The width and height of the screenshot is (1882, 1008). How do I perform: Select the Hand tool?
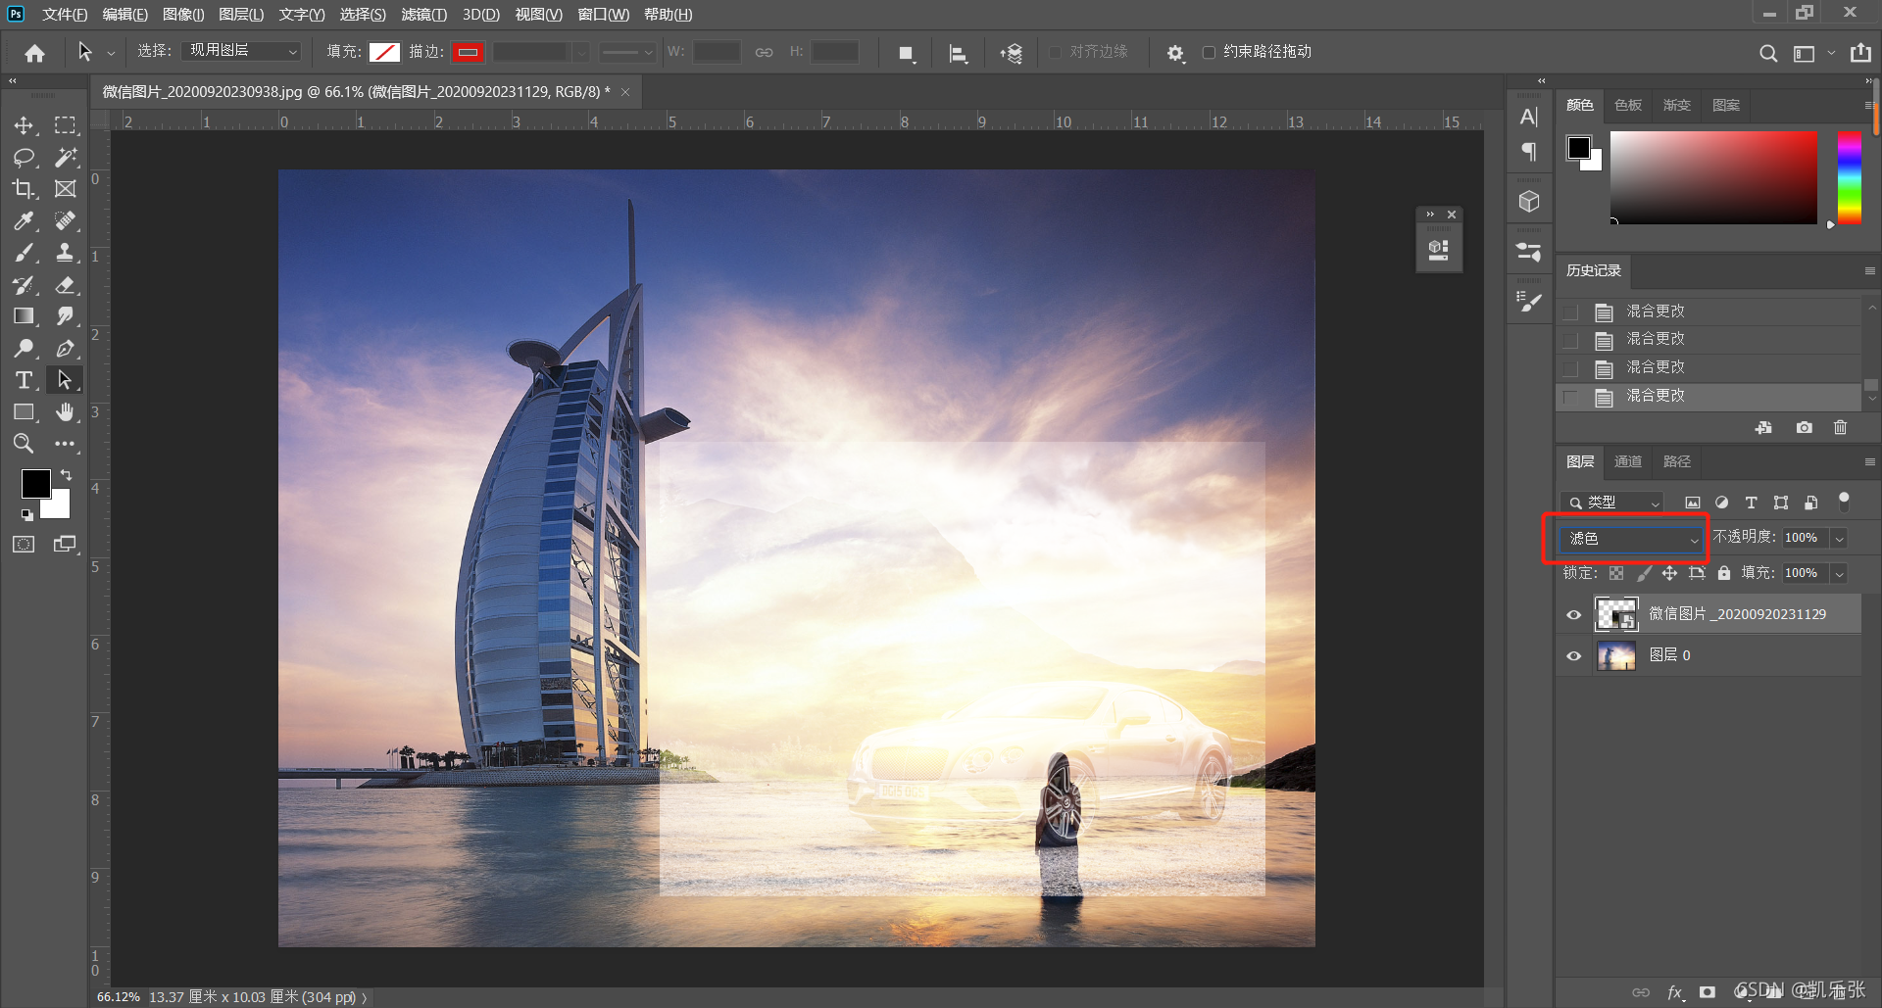(x=65, y=412)
